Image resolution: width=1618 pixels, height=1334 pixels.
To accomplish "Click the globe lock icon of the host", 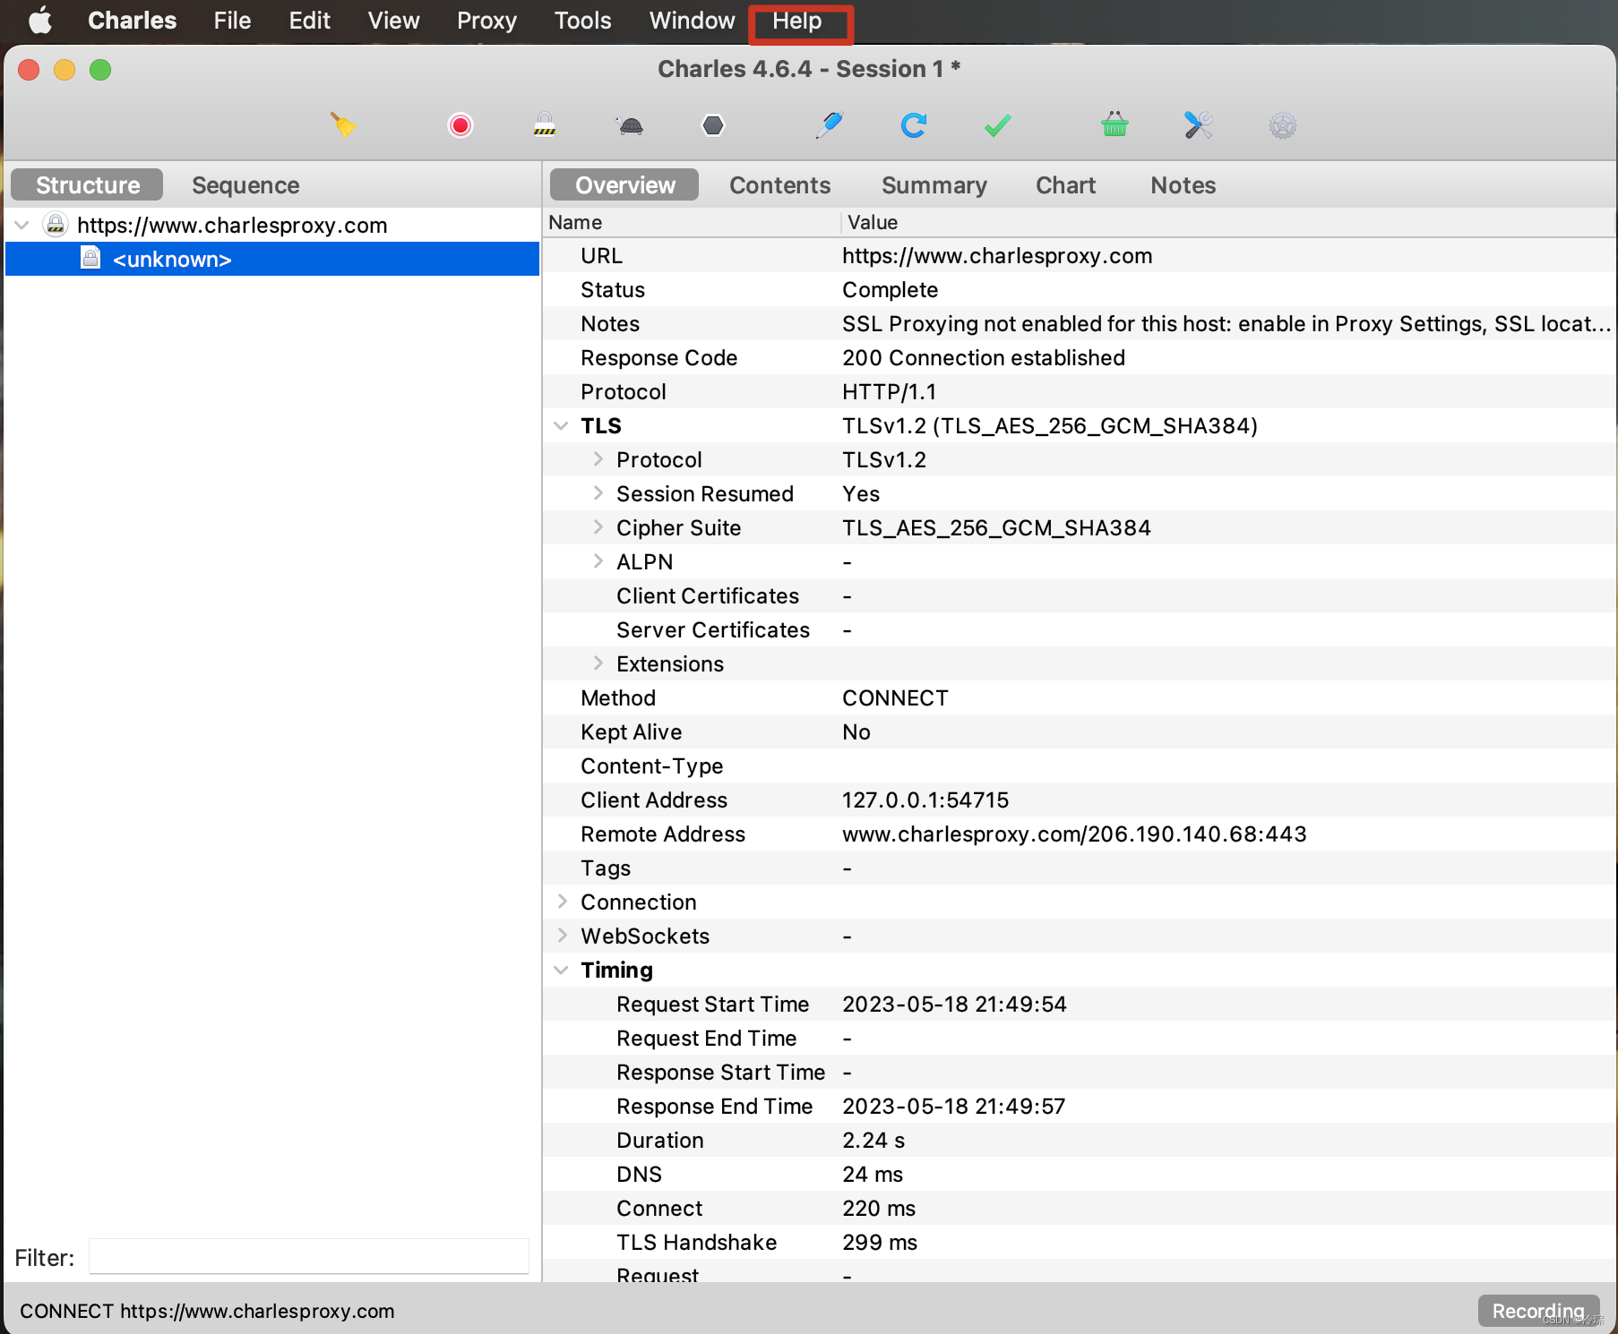I will pos(56,225).
